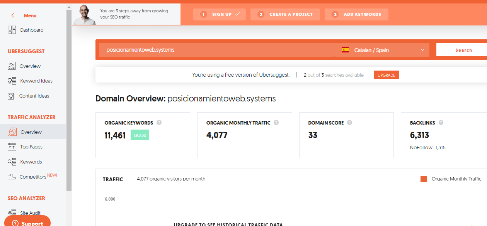This screenshot has width=487, height=226.
Task: Go to Keyword Ideas
Action: (36, 81)
